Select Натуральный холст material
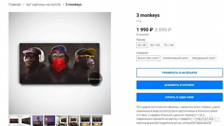The width and height of the screenshot is (224, 126). 204,58
